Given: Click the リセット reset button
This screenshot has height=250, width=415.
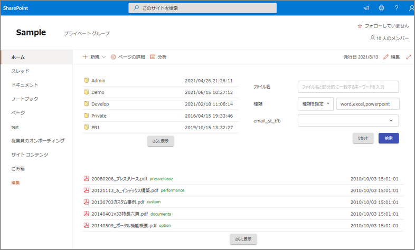Looking at the screenshot, I should [363, 138].
